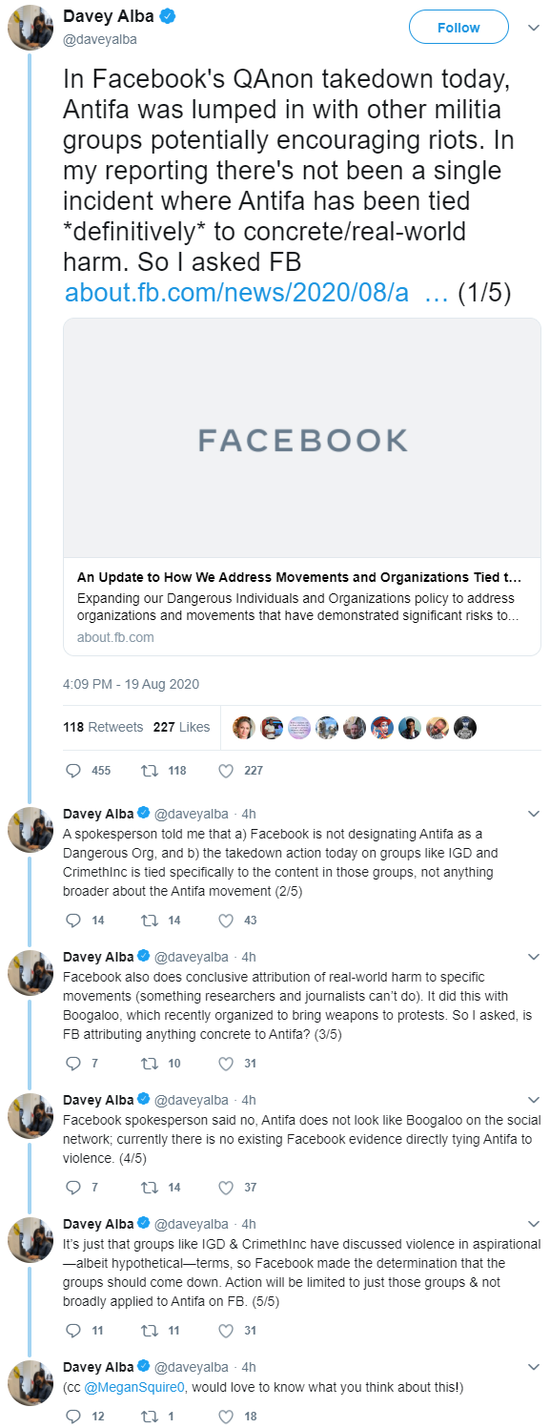Viewport: 550px width, 1428px height.
Task: Open Davey Alba's profile avatar at top
Action: click(x=31, y=27)
